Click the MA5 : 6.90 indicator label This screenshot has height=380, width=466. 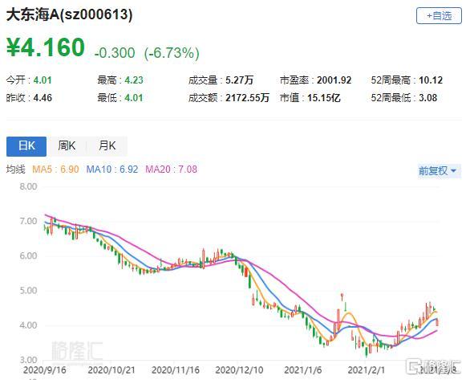[x=55, y=170]
